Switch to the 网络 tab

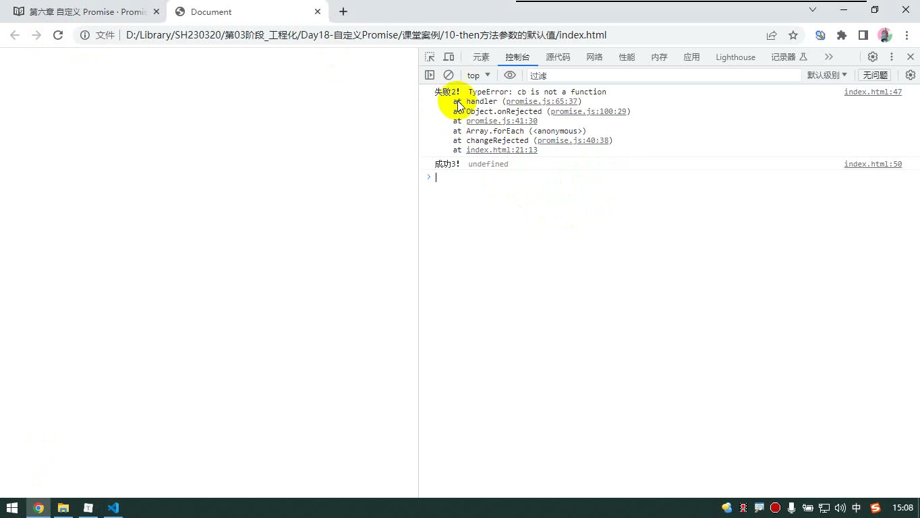coord(594,57)
